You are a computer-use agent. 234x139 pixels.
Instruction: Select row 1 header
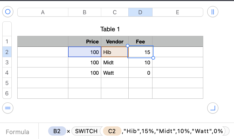tap(7, 42)
